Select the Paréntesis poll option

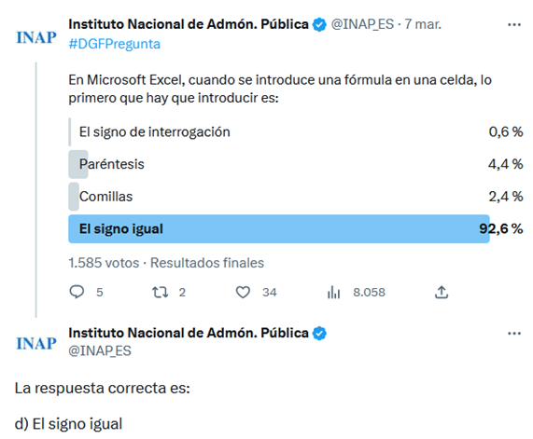click(295, 164)
